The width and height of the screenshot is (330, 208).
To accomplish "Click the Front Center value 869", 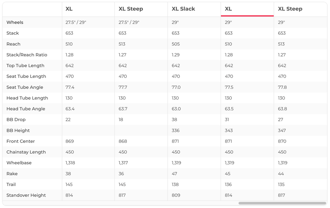I will pos(70,141).
